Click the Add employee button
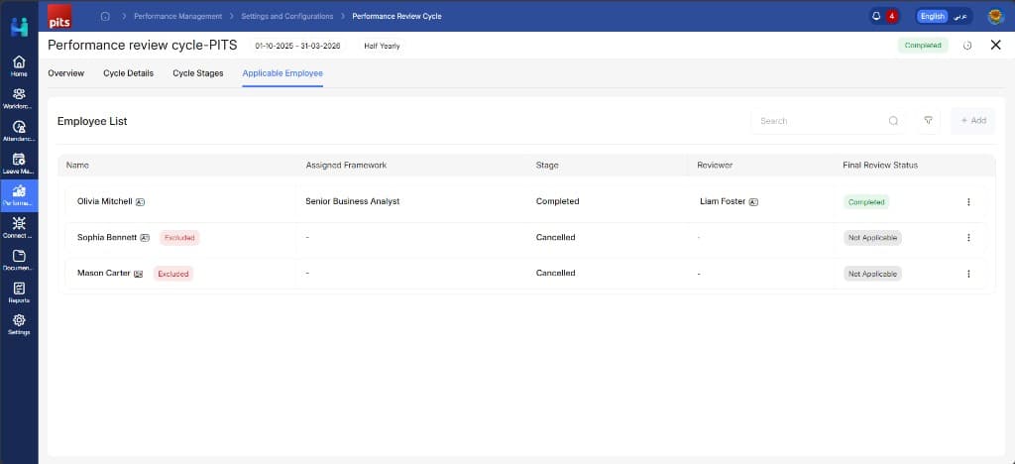Viewport: 1015px width, 464px height. point(973,121)
